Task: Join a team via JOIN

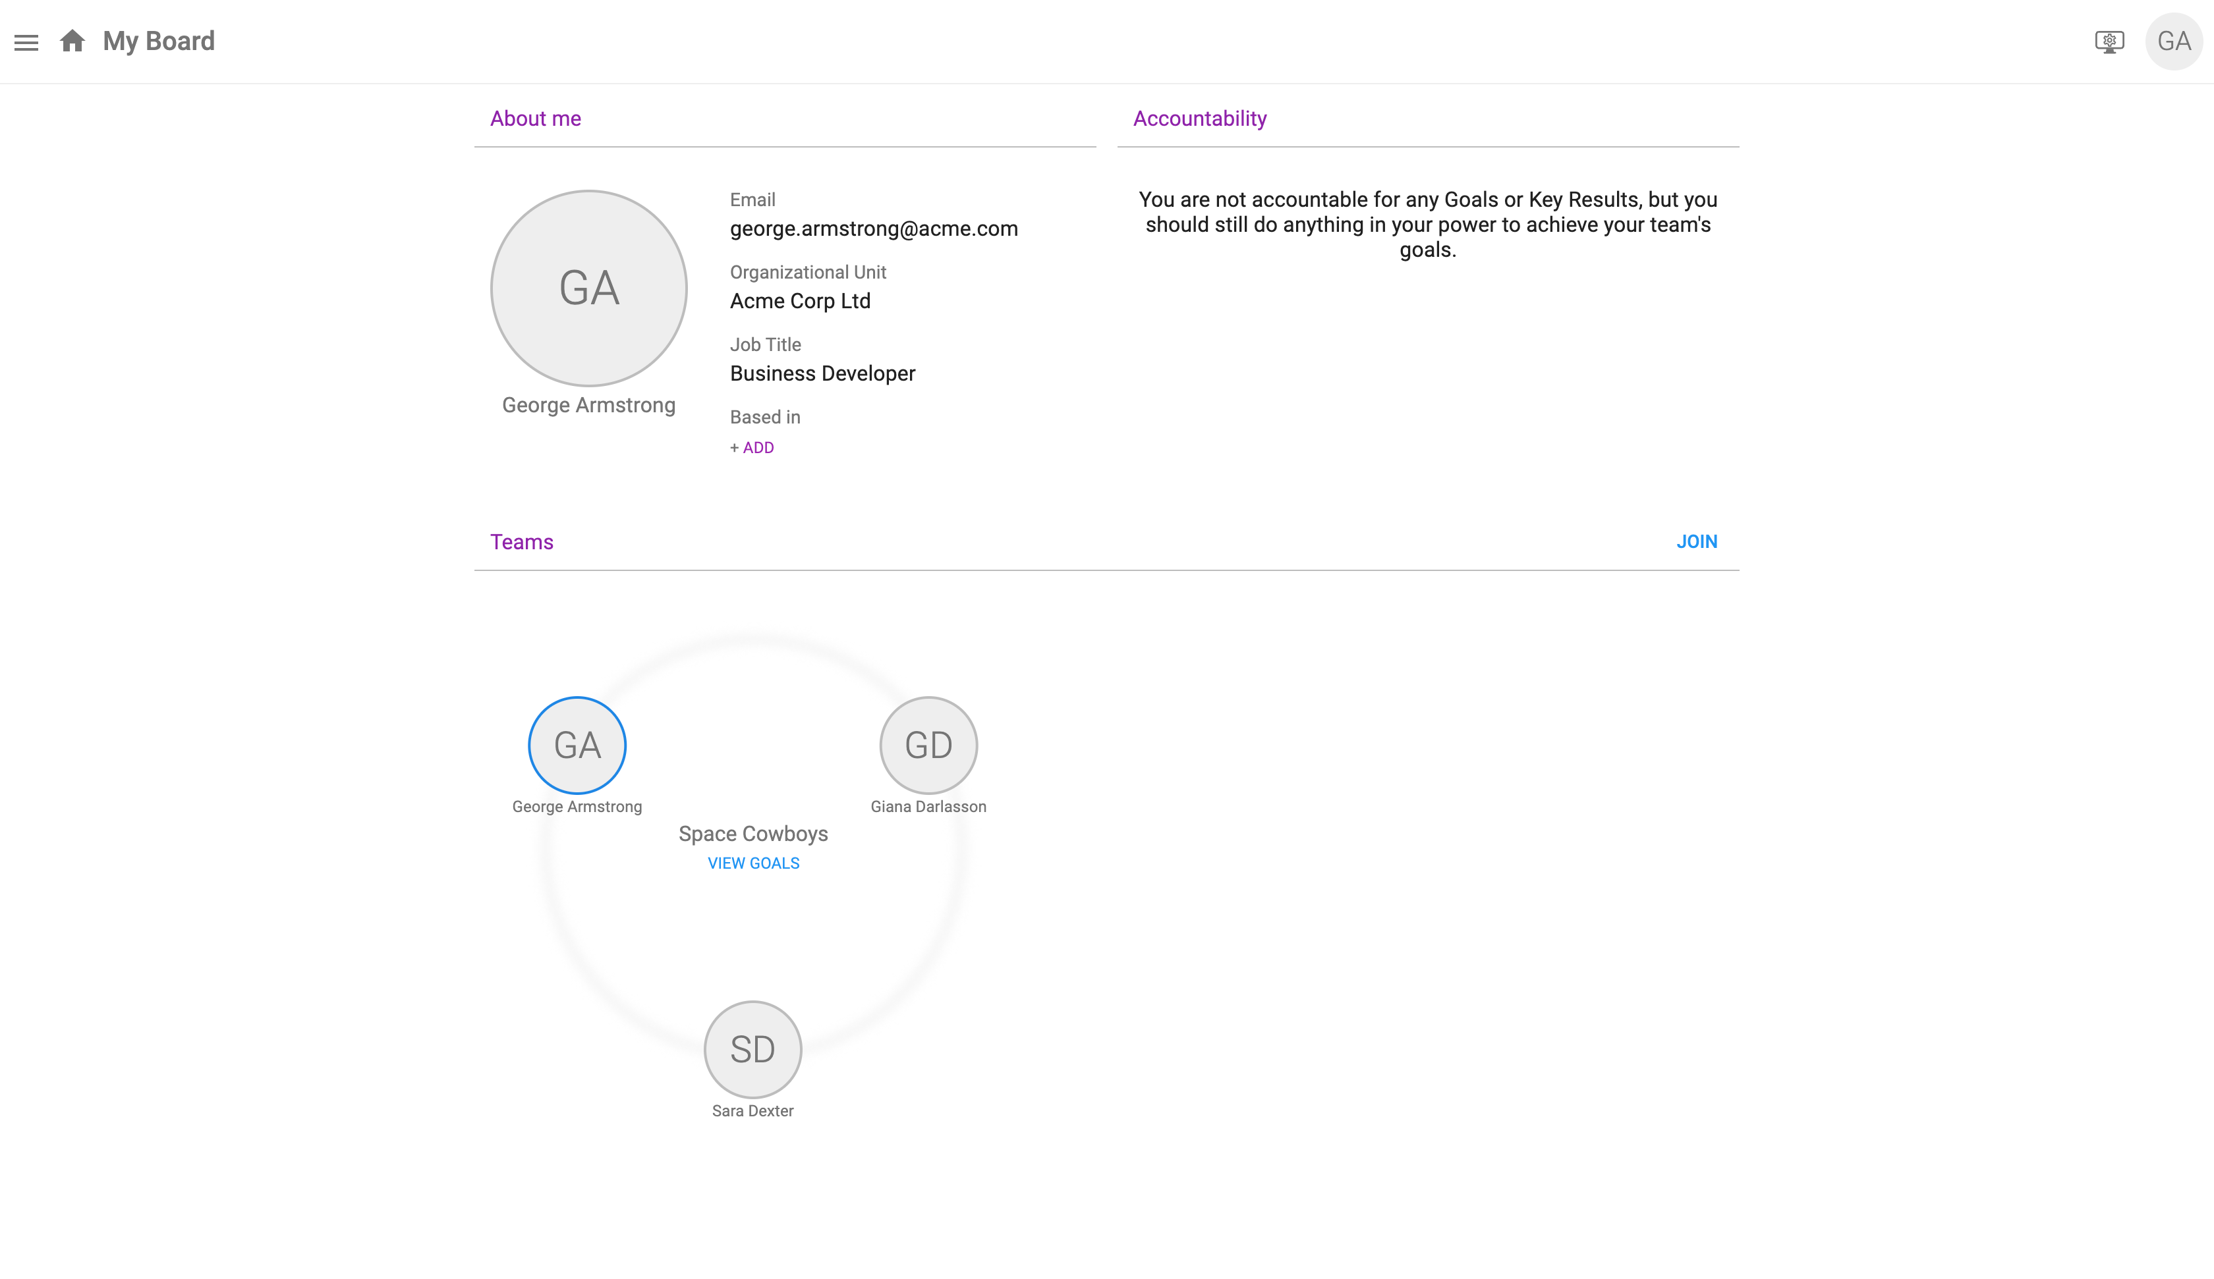Action: (x=1697, y=542)
